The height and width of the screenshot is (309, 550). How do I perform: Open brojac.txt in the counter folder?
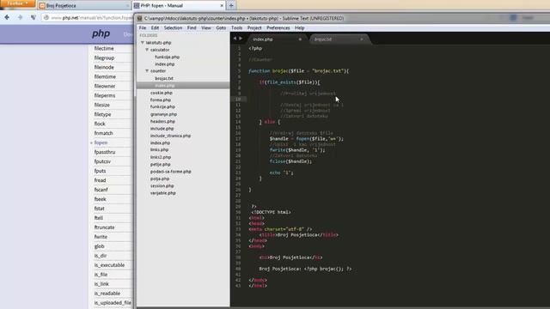click(x=164, y=78)
